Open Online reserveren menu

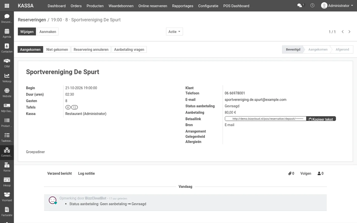[x=153, y=6]
